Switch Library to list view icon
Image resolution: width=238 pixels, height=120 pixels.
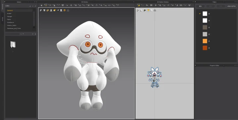pyautogui.click(x=35, y=34)
